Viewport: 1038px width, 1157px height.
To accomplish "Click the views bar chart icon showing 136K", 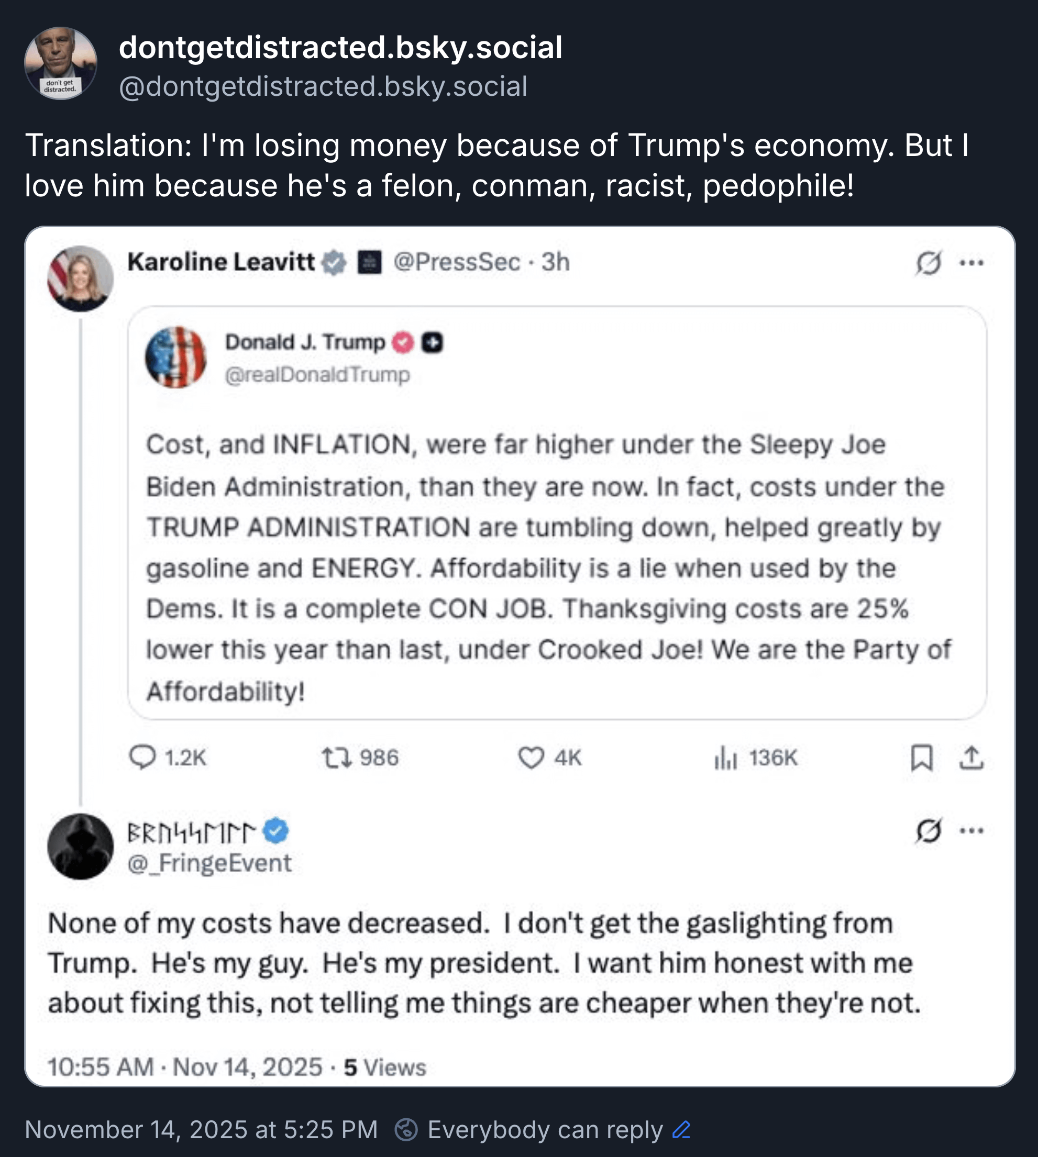I will tap(725, 758).
